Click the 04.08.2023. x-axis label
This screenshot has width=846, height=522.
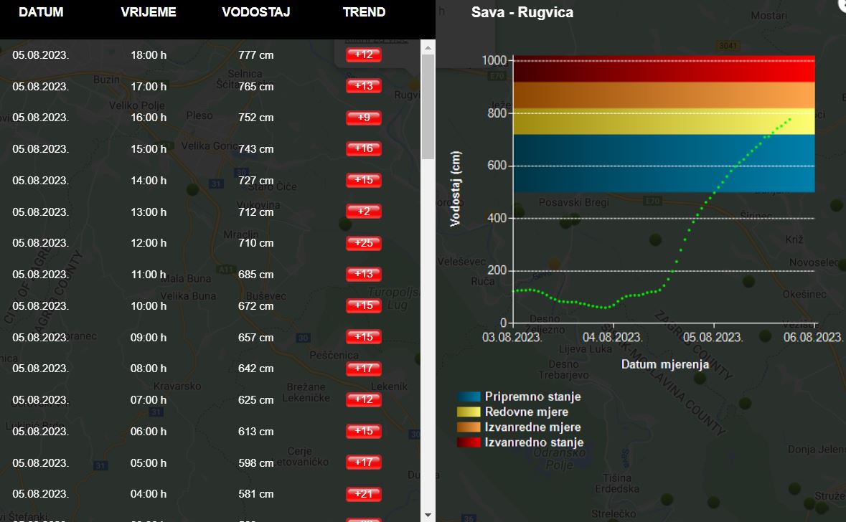(613, 338)
